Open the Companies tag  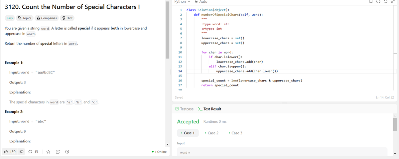47,18
